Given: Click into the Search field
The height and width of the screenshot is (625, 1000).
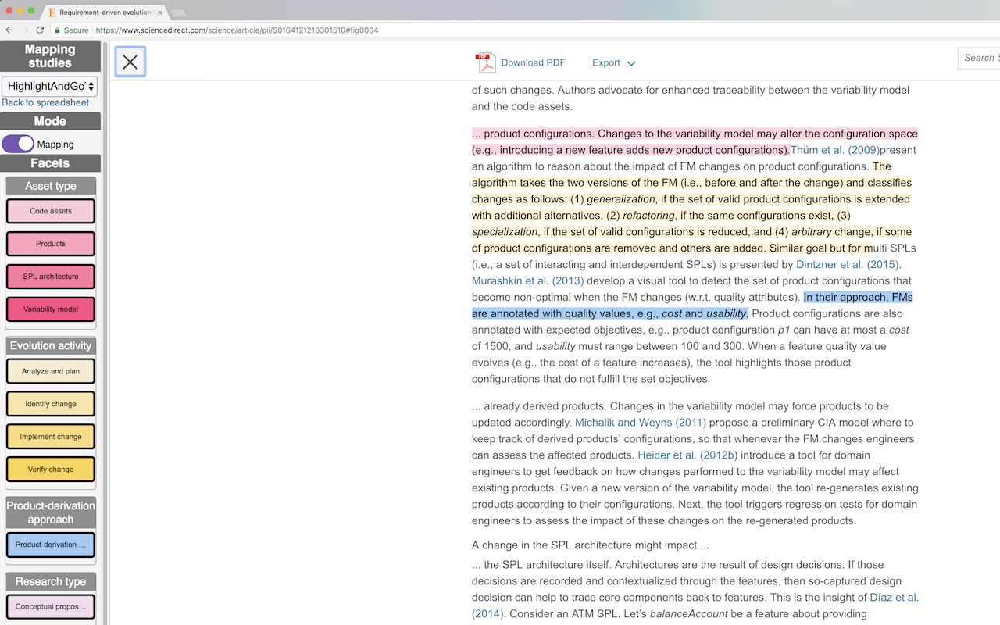Looking at the screenshot, I should pos(979,58).
